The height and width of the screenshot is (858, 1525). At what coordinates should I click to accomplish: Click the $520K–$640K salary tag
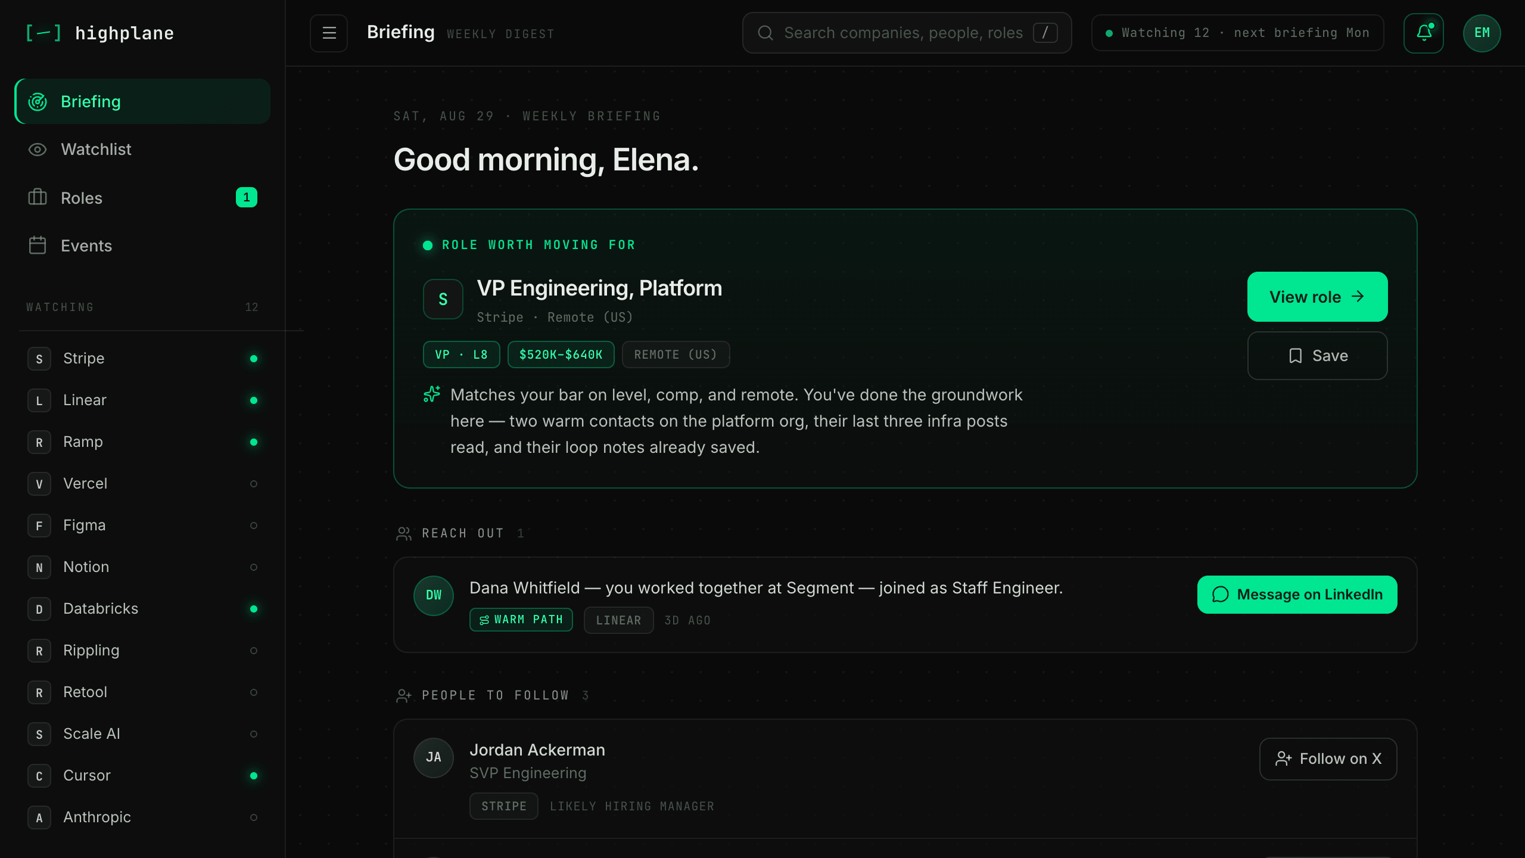561,355
